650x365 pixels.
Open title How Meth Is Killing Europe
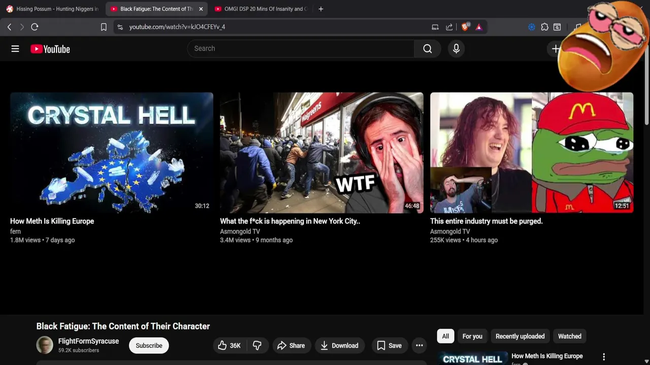coord(52,221)
